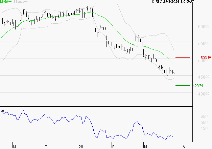Click the F month axis label
The height and width of the screenshot is (149, 212).
pyautogui.click(x=113, y=147)
